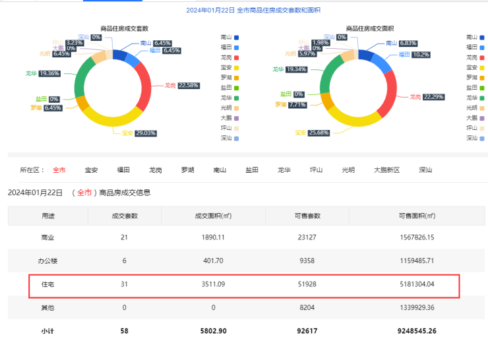Switch to the 宝安 district filter

92,170
